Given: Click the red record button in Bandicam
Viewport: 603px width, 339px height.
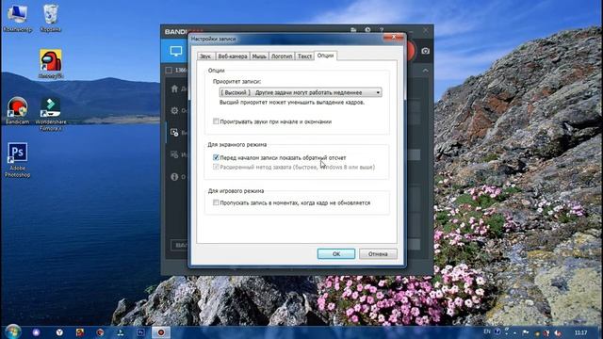Looking at the screenshot, I should [410, 51].
